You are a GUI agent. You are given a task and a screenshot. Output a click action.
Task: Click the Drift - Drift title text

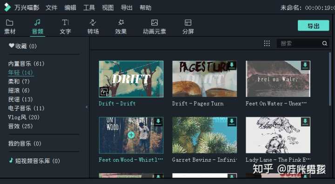[117, 104]
